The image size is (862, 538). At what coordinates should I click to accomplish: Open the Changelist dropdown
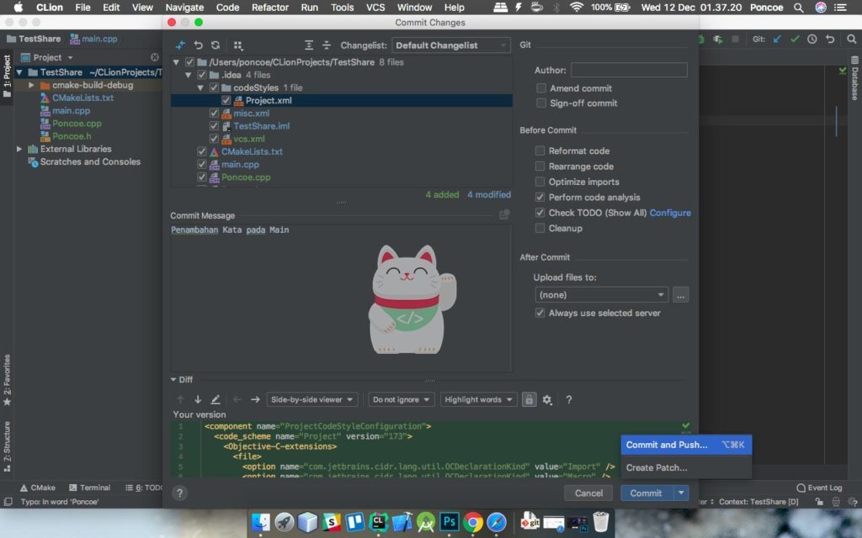pos(451,45)
